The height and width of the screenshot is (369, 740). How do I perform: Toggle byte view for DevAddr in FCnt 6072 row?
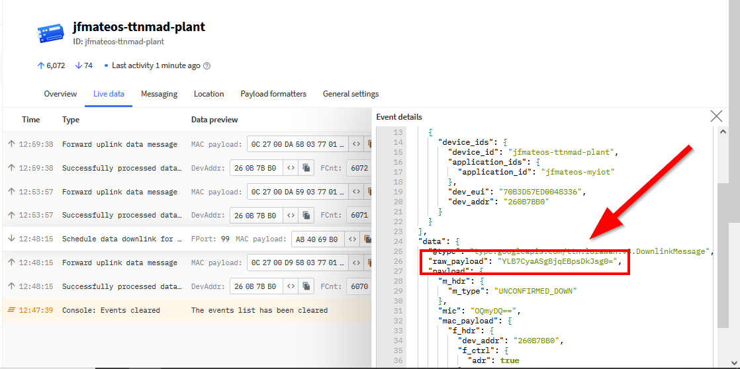click(x=291, y=168)
